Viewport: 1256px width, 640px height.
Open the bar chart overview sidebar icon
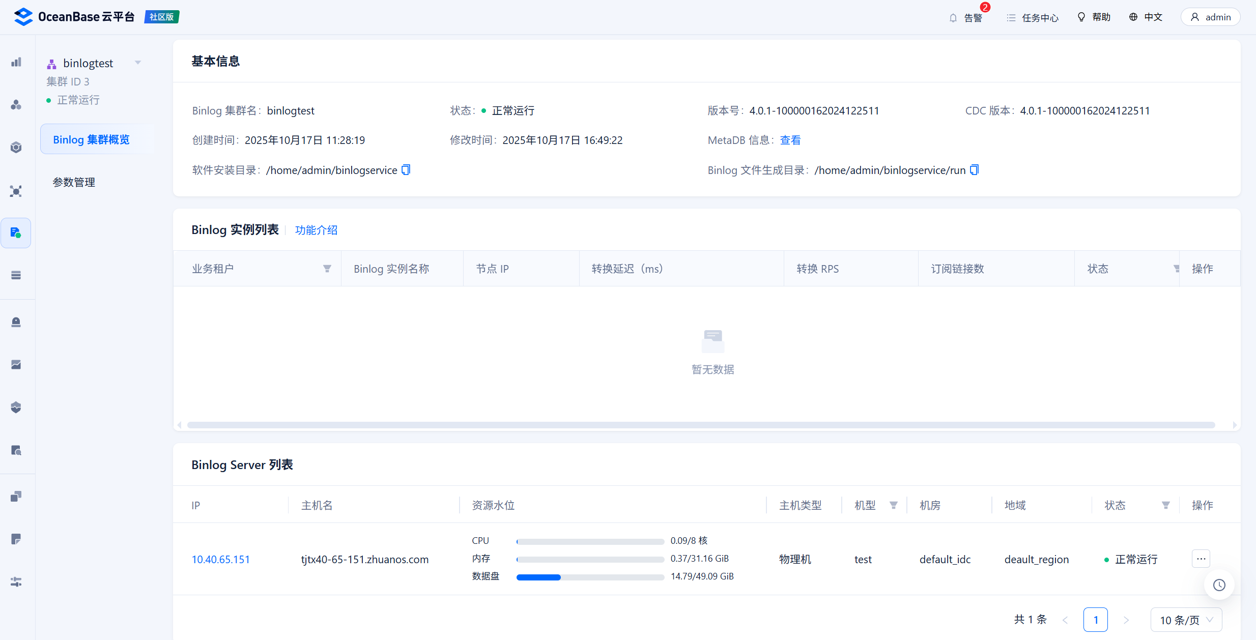[x=16, y=62]
